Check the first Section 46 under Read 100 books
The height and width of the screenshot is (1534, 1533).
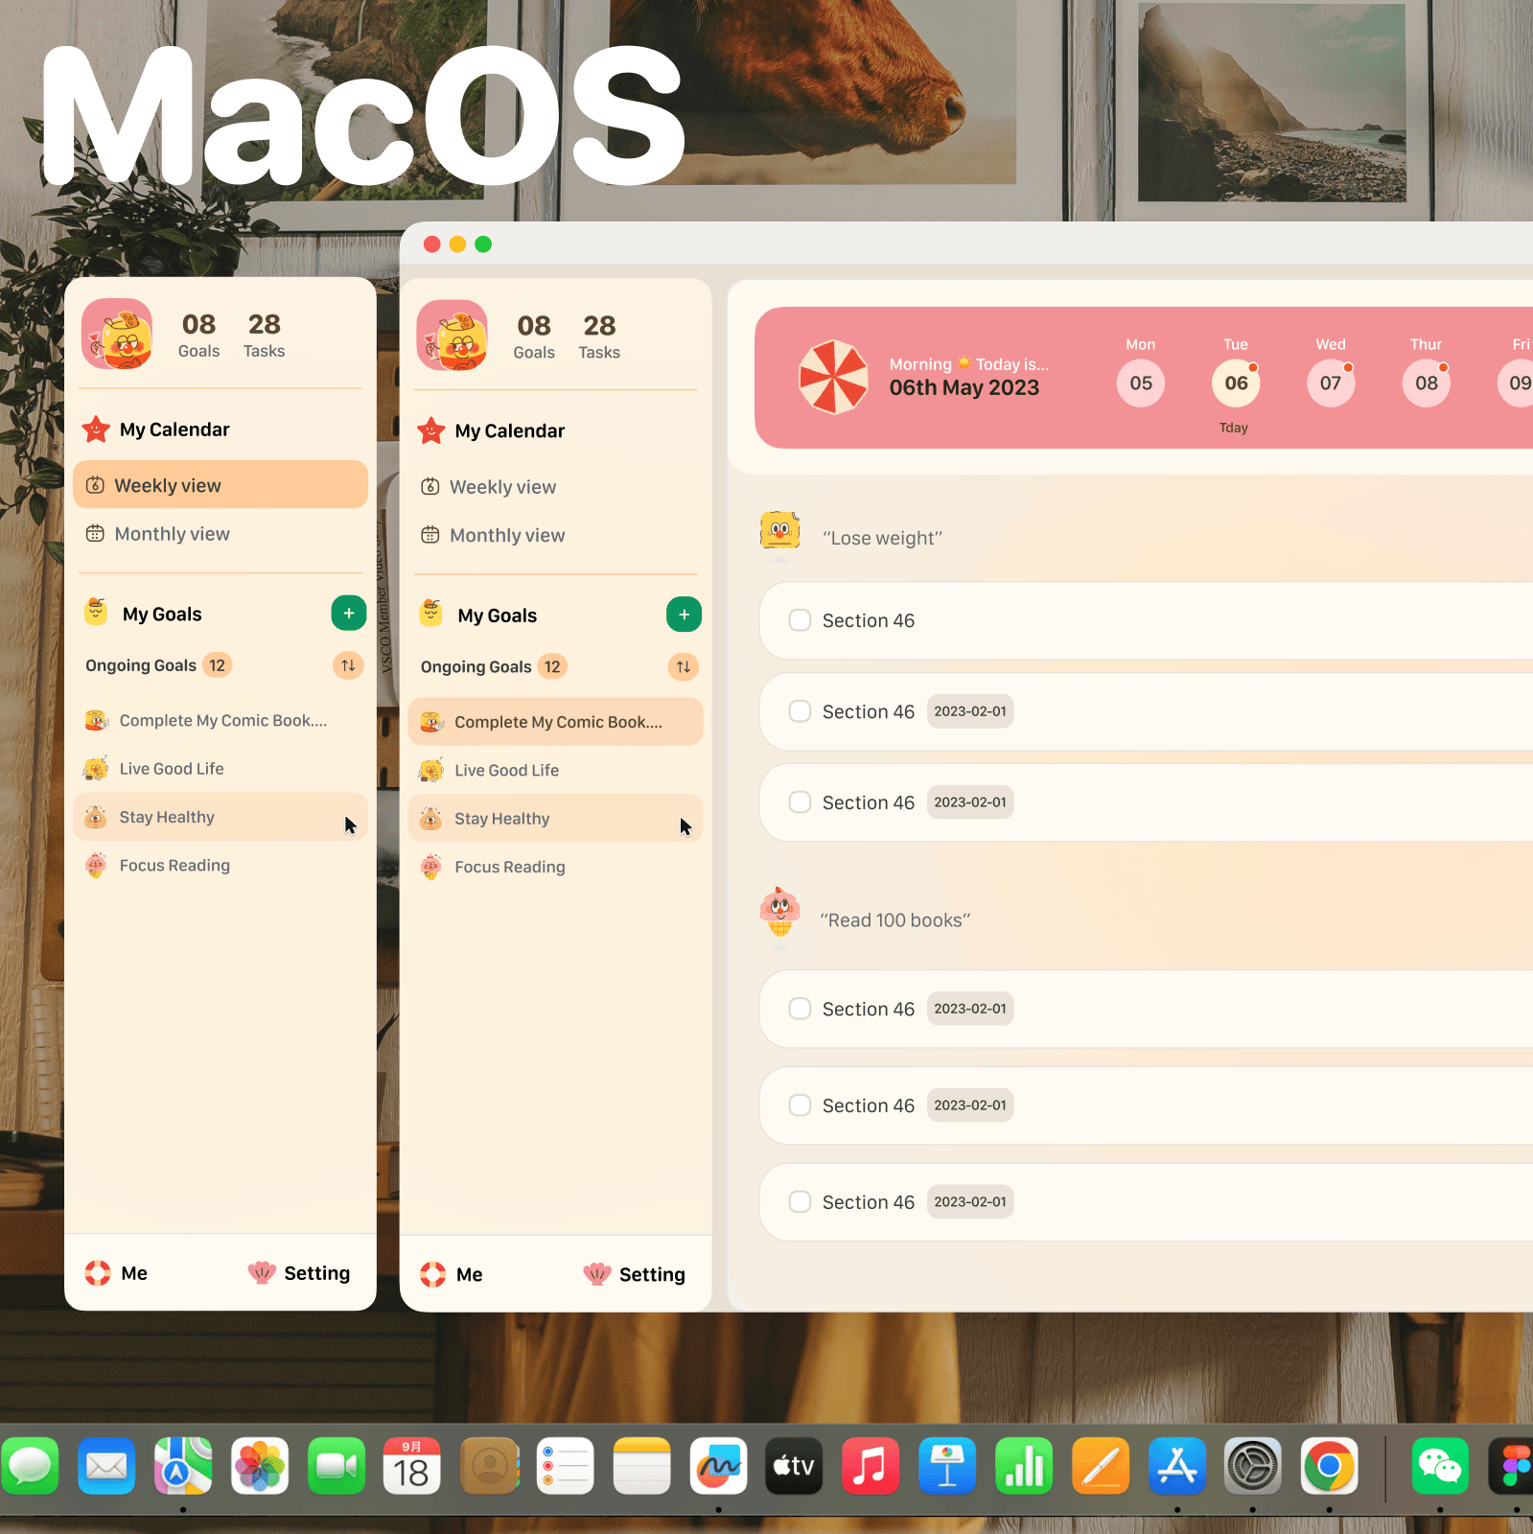click(800, 1009)
